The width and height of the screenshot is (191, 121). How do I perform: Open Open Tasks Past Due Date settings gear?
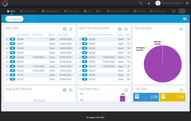(126, 29)
